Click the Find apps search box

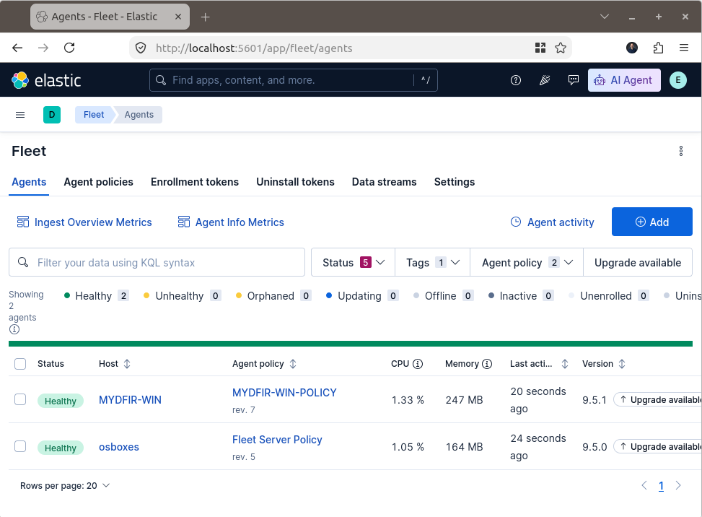point(293,80)
